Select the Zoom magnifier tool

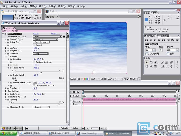[x=151, y=66]
